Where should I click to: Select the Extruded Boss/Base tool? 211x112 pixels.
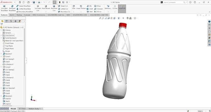pos(4,8)
